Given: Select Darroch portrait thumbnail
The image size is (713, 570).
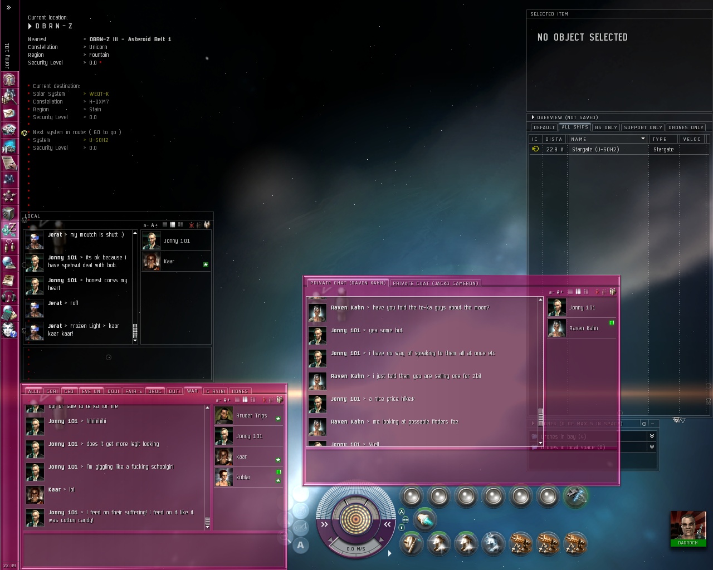Looking at the screenshot, I should pos(687,529).
